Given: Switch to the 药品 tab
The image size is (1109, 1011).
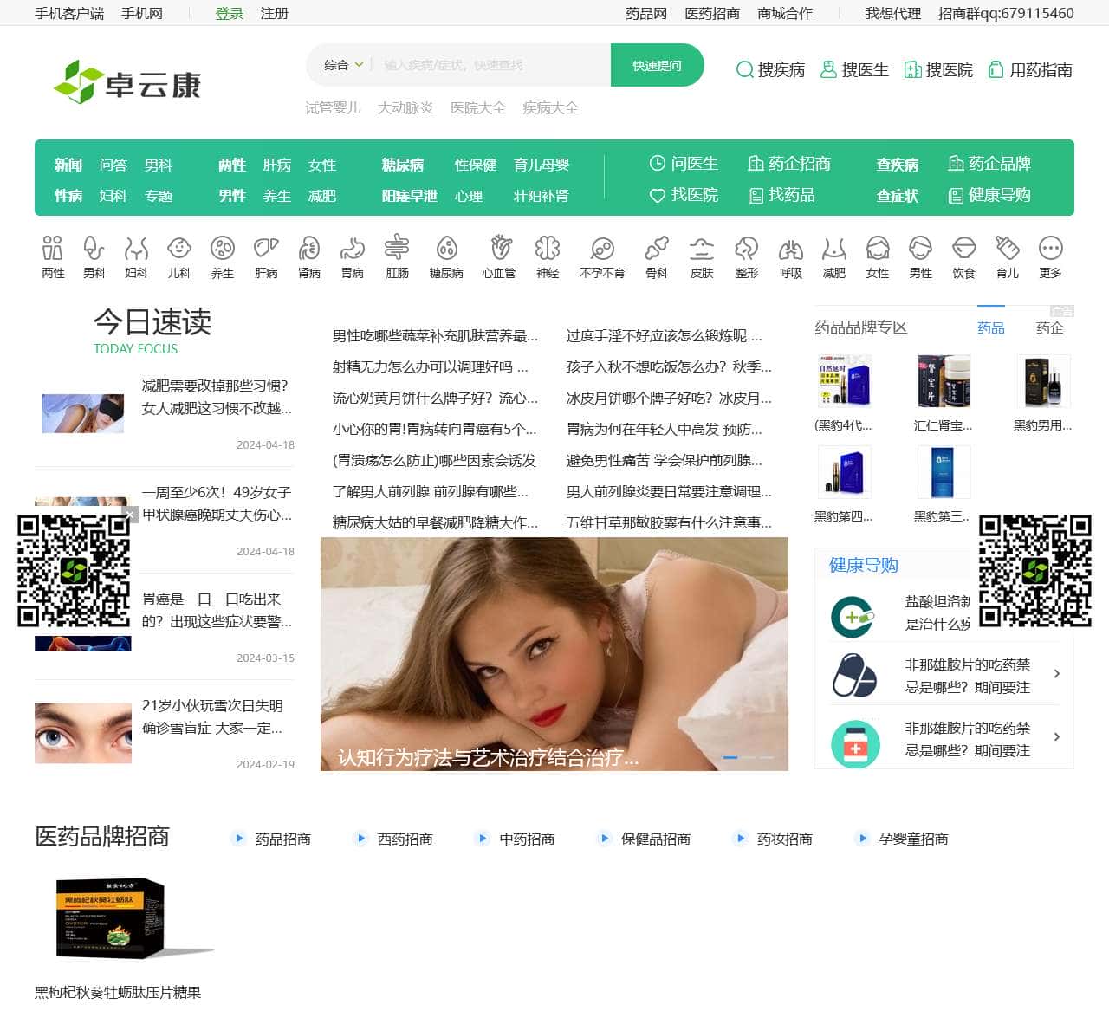Looking at the screenshot, I should pyautogui.click(x=991, y=327).
